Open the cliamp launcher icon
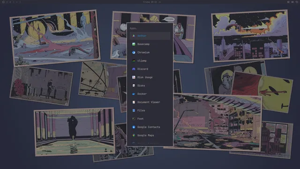The height and width of the screenshot is (169, 300). (x=134, y=61)
